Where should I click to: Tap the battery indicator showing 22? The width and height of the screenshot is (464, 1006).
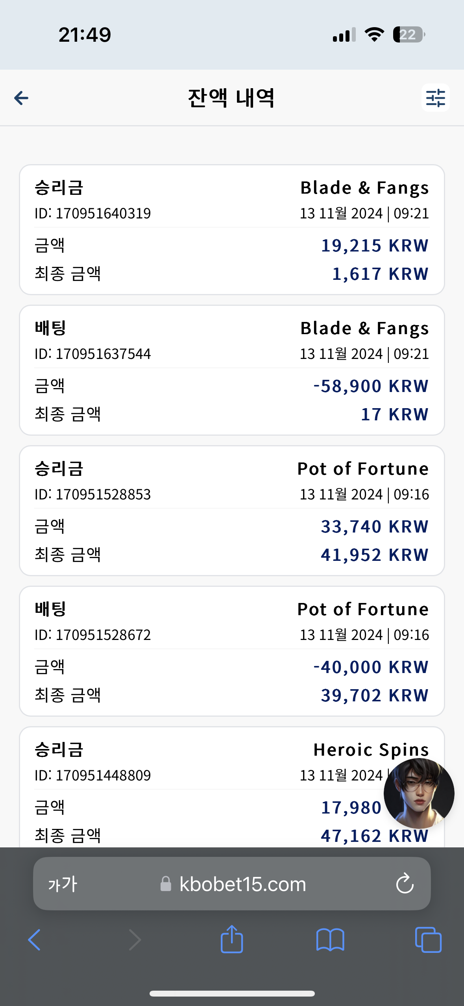click(x=409, y=35)
